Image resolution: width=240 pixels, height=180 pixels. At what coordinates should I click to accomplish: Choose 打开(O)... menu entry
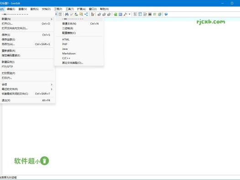(27, 24)
